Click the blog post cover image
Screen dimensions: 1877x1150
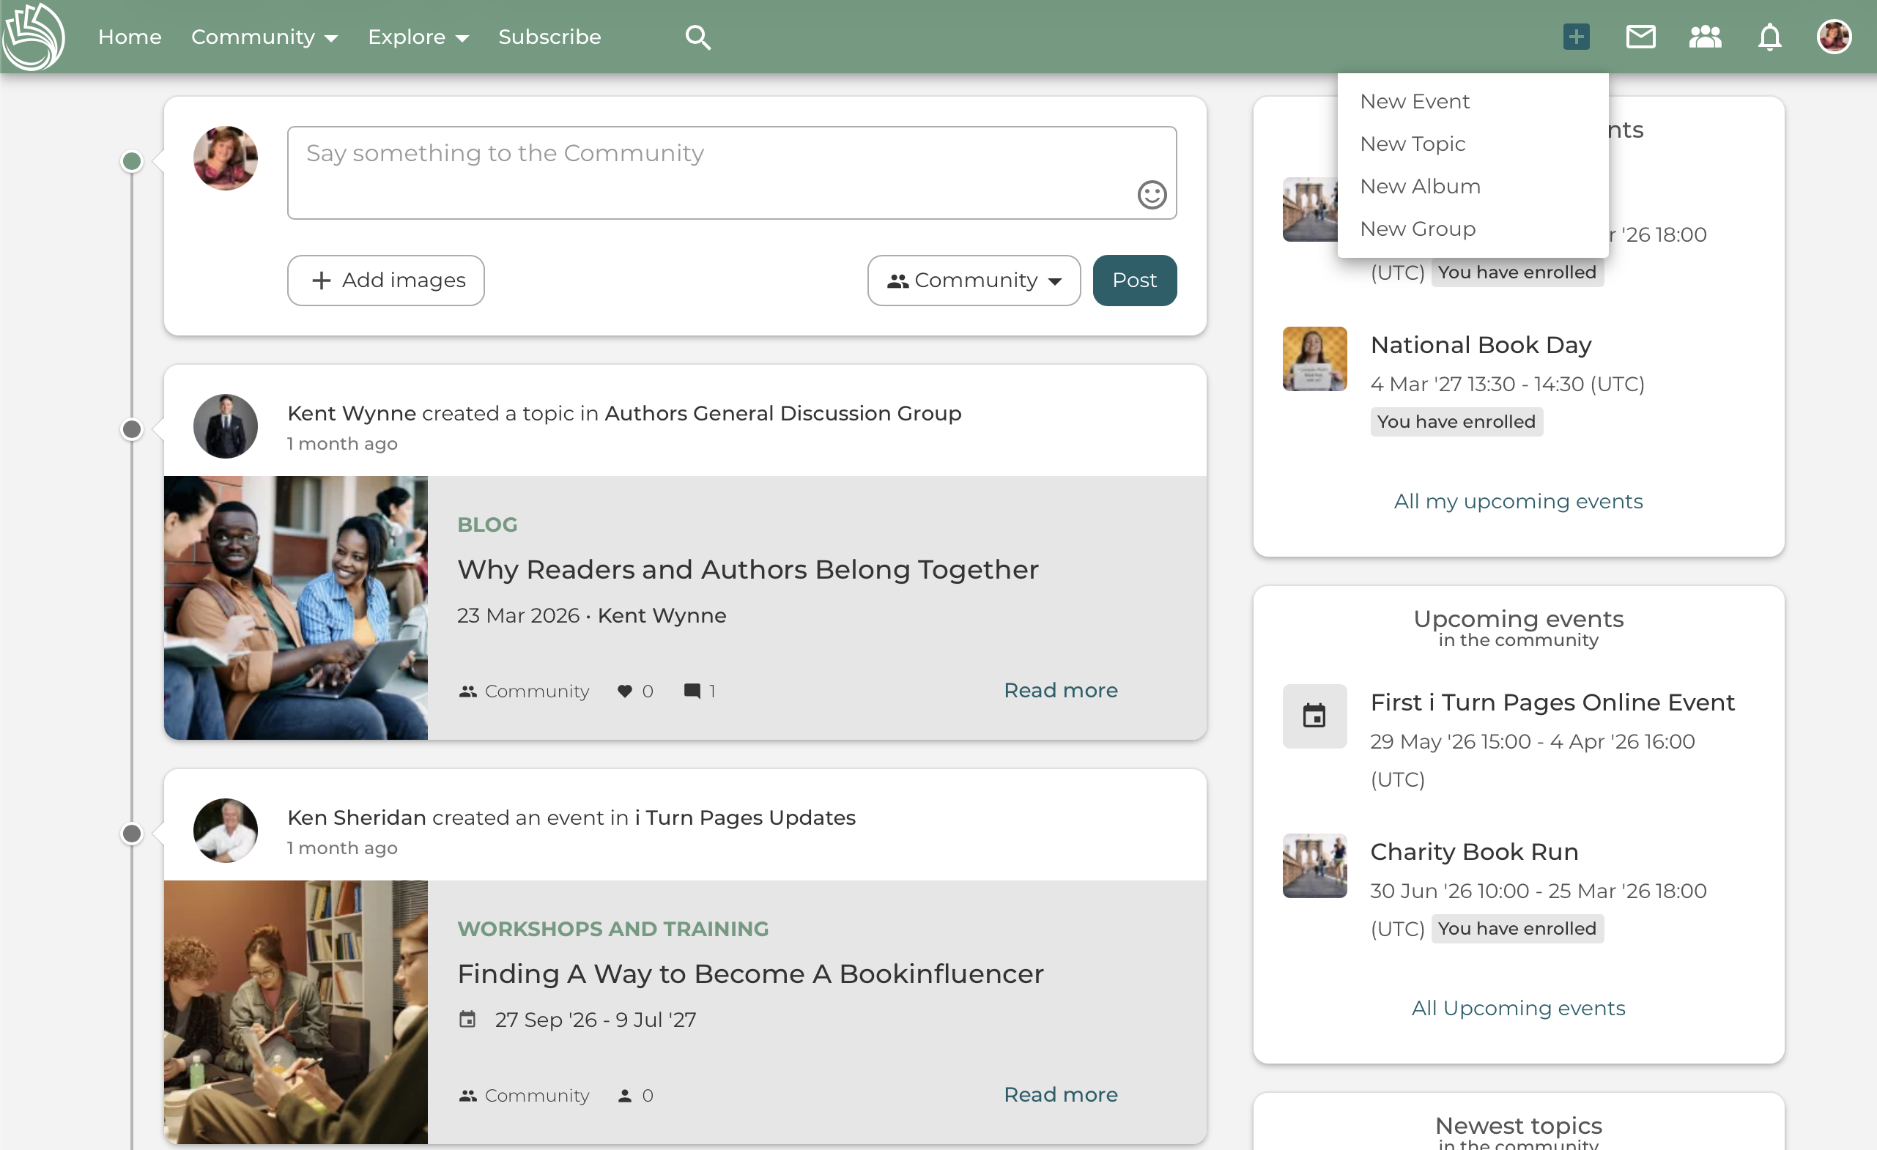coord(295,608)
